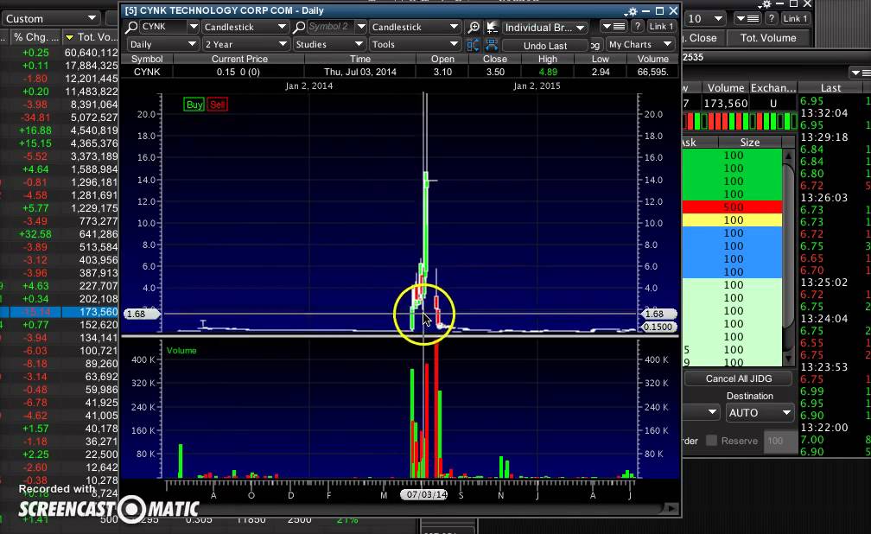Open the 2 Year range dropdown

[x=245, y=44]
